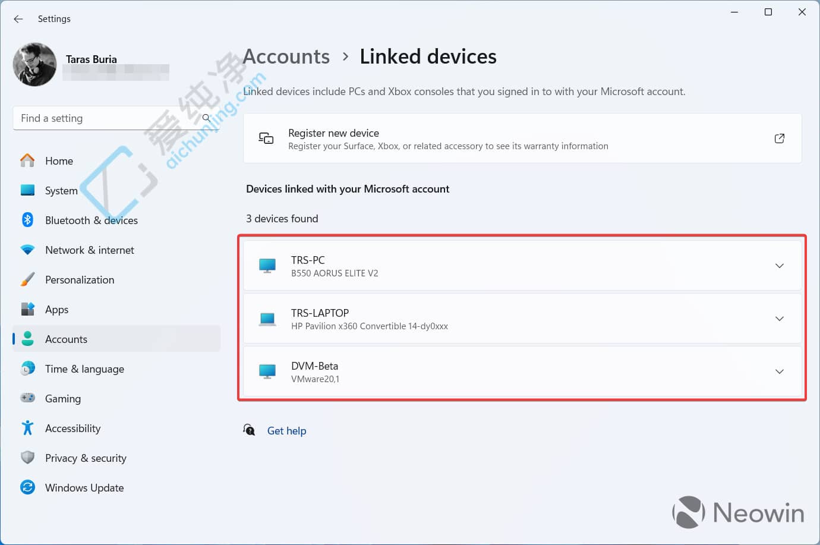Viewport: 820px width, 545px height.
Task: Open the Accounts breadcrumb link
Action: point(286,56)
